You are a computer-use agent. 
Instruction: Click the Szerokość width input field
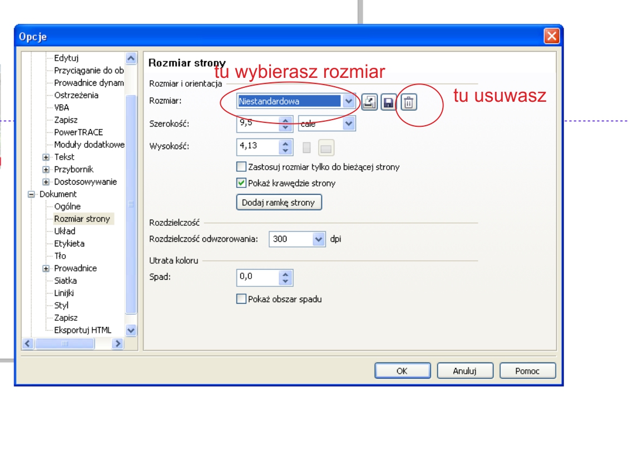coord(257,124)
